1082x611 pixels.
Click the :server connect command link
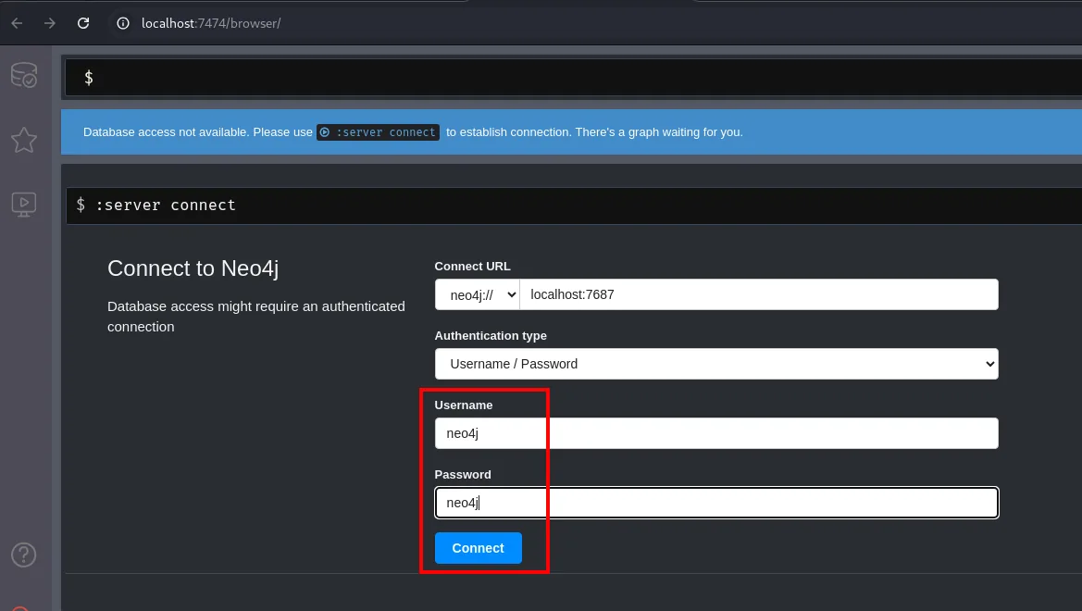point(379,131)
